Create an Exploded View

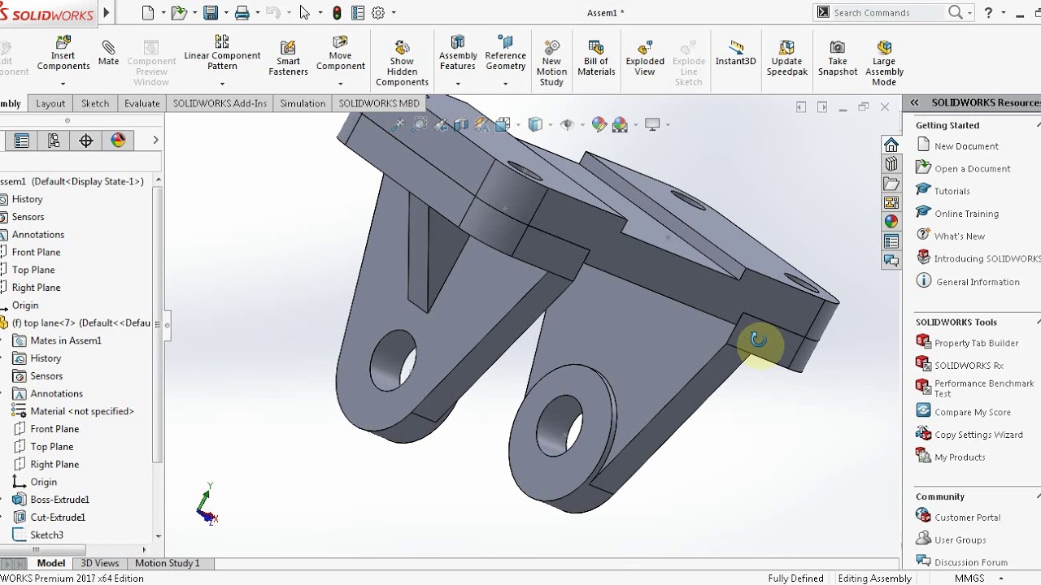pos(645,58)
